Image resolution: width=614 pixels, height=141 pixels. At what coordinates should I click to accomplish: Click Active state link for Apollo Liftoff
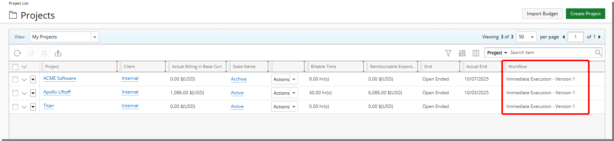(x=237, y=93)
